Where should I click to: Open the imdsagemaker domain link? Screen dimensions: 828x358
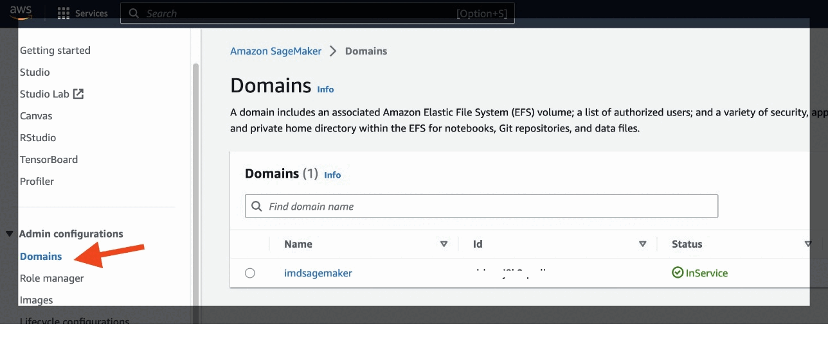[x=318, y=273]
